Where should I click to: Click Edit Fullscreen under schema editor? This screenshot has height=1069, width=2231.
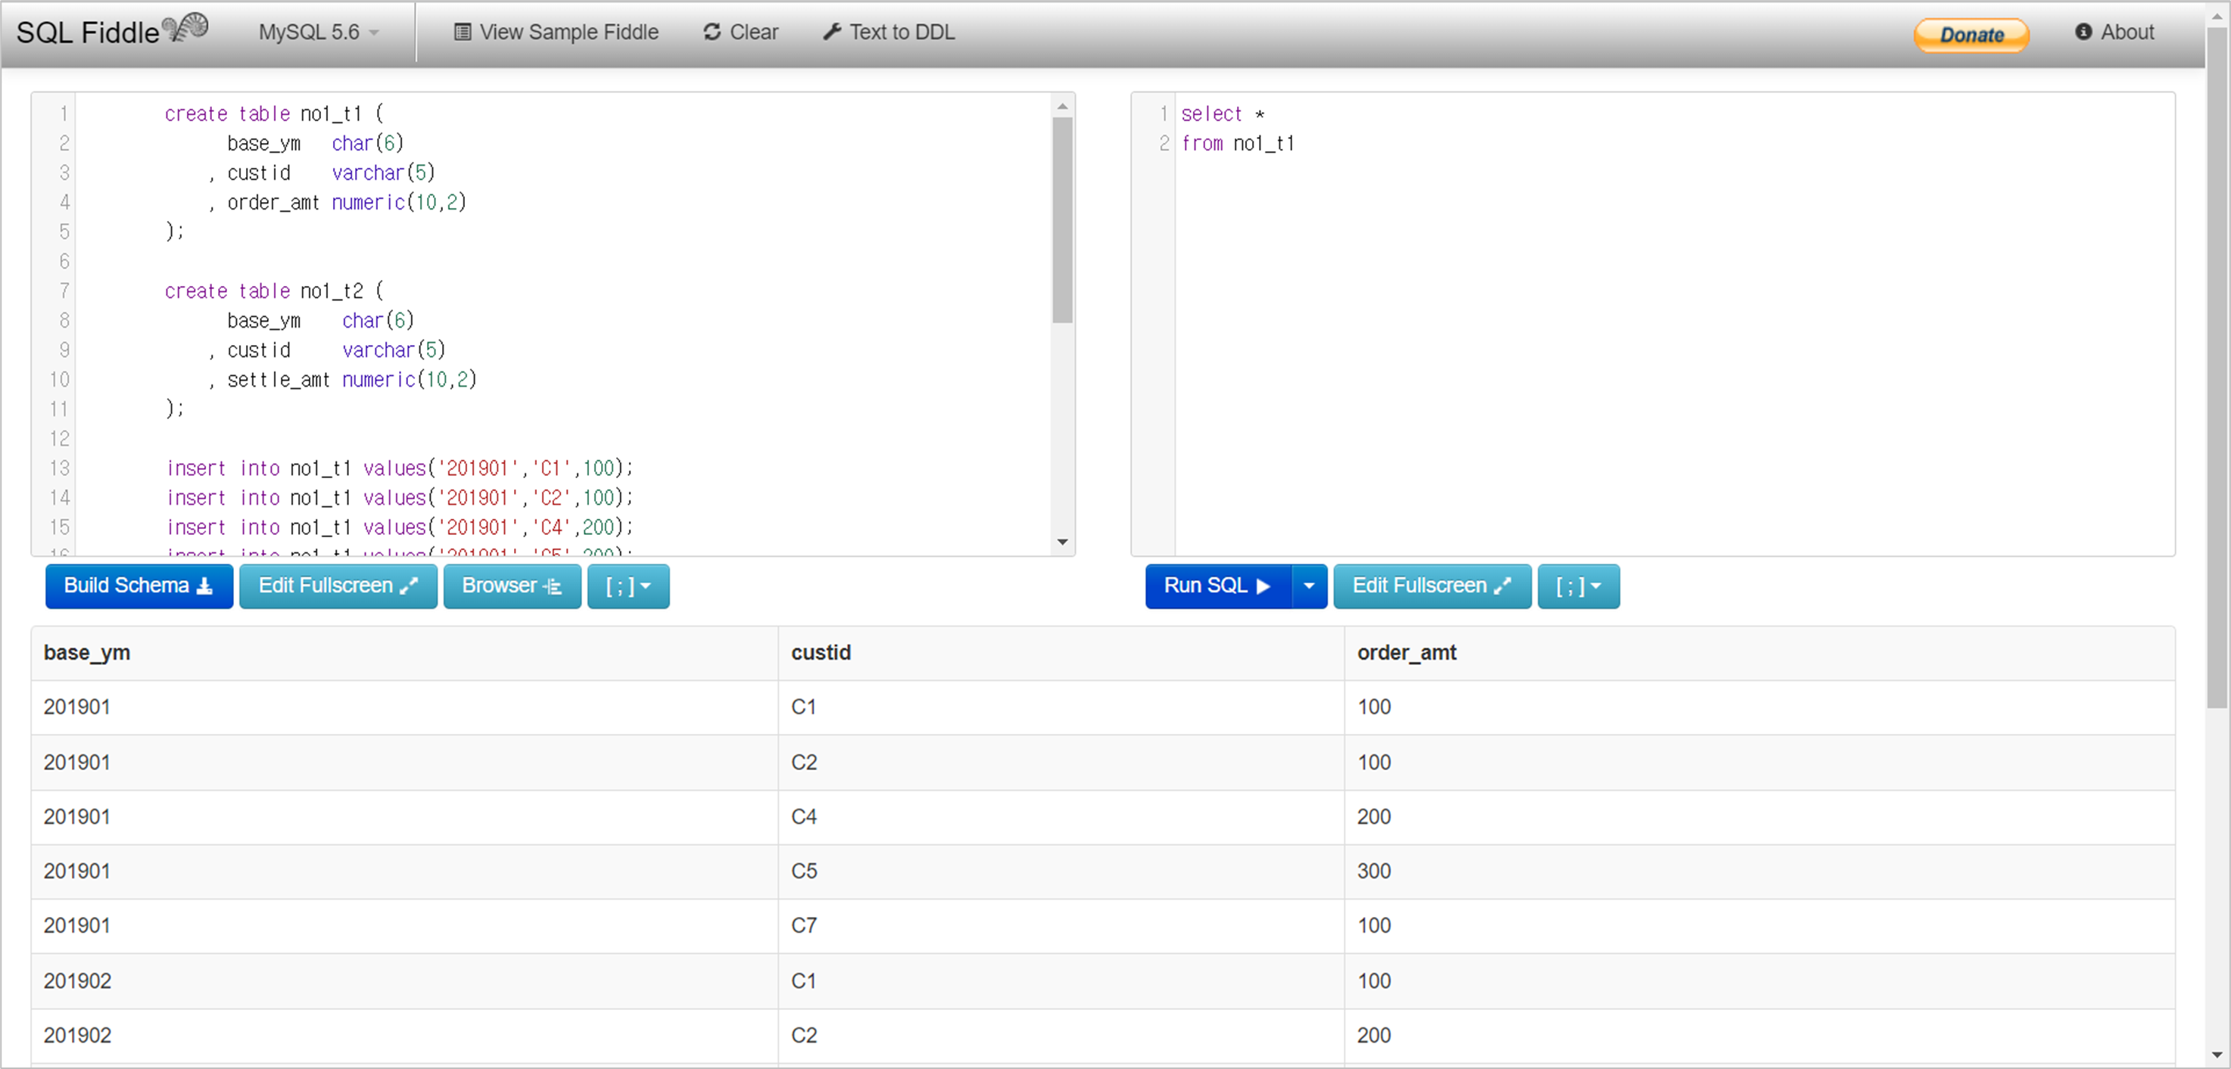point(338,586)
